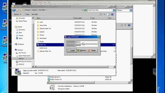Click the search magnifier beside Search New folder
165x93 pixels.
tap(114, 10)
